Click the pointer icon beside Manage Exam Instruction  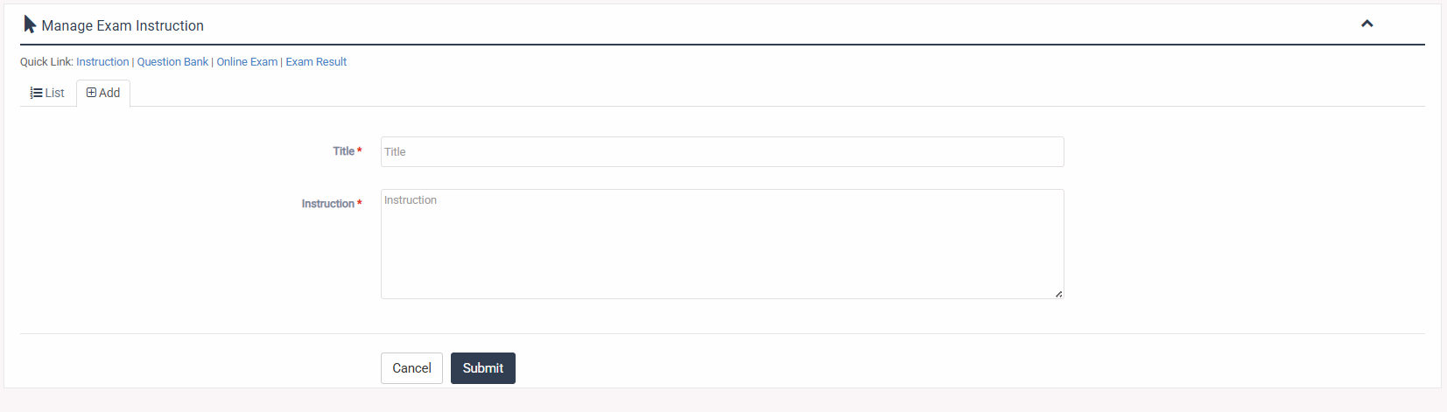point(30,24)
